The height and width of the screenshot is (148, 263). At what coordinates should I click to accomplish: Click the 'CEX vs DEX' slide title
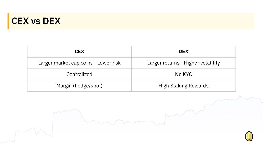36,21
